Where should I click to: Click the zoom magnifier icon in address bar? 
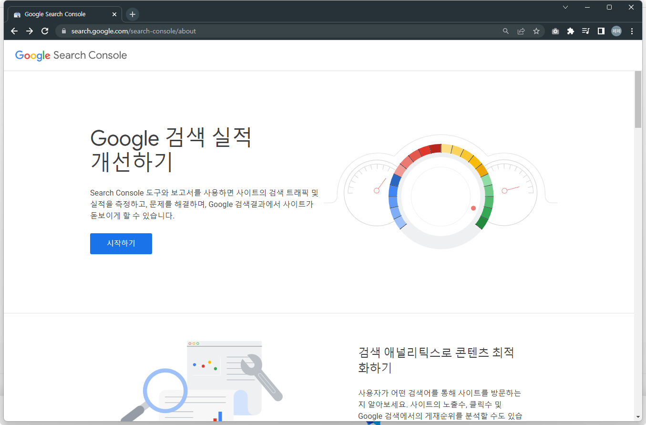pyautogui.click(x=506, y=31)
